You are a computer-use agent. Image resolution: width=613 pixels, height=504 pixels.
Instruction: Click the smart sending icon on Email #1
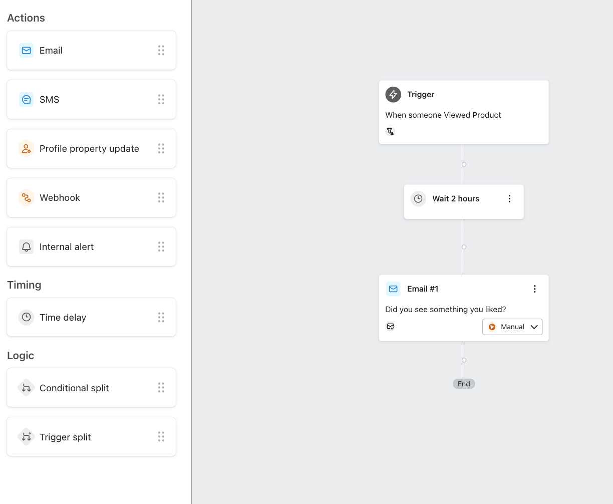point(390,327)
